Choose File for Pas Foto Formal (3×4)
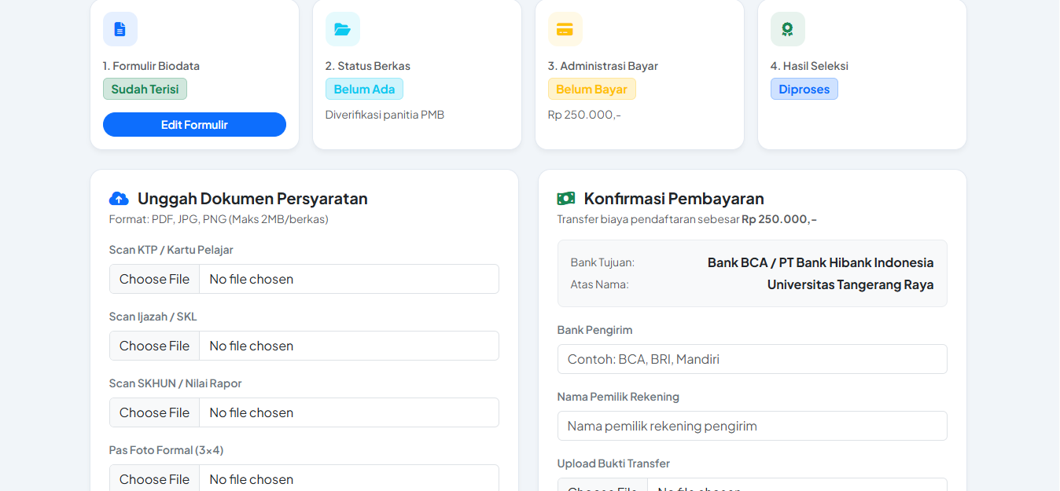1060x491 pixels. pyautogui.click(x=154, y=478)
